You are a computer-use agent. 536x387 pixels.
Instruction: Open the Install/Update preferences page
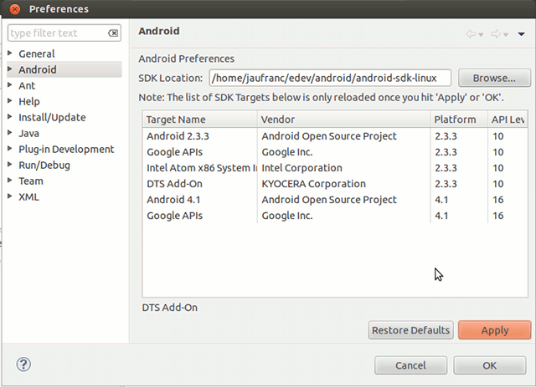[52, 117]
